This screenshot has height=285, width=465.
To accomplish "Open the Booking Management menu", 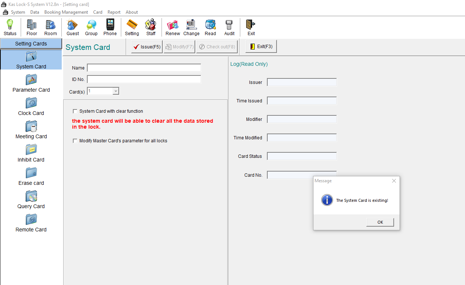I will (x=66, y=12).
